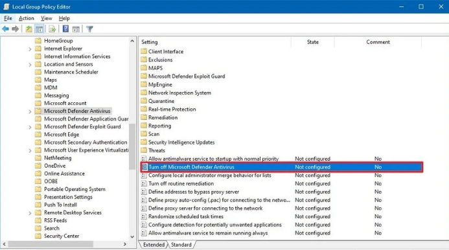Open the Help menu
Viewport: 449px width, 250px height.
[64, 18]
